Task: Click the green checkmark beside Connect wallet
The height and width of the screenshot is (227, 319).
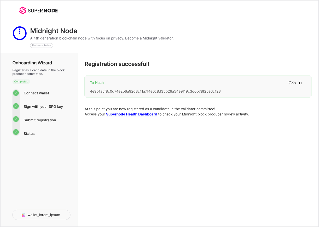Action: pyautogui.click(x=16, y=93)
